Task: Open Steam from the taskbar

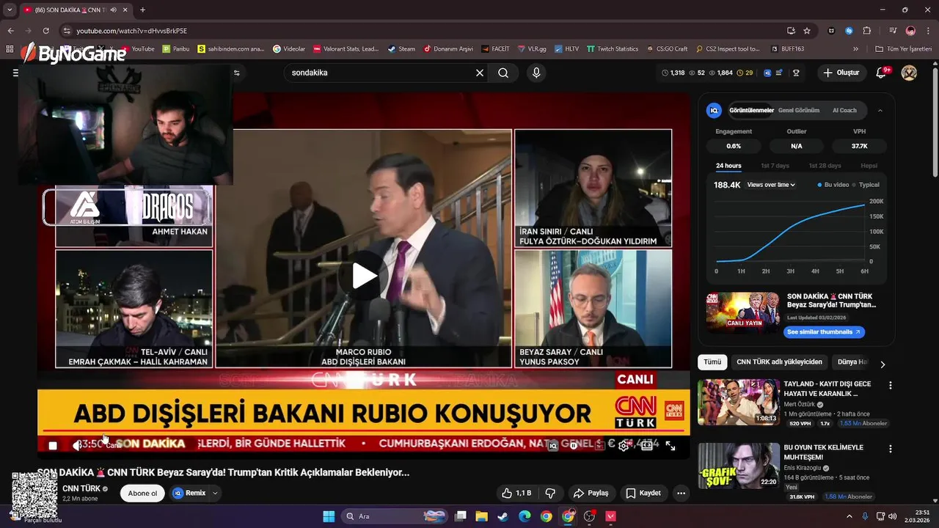Action: (x=503, y=516)
